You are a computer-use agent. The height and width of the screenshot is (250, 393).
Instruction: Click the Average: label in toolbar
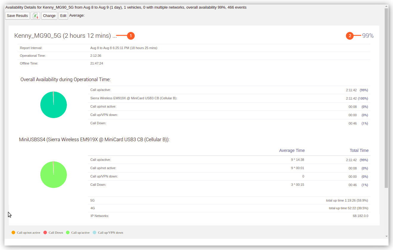pos(77,15)
